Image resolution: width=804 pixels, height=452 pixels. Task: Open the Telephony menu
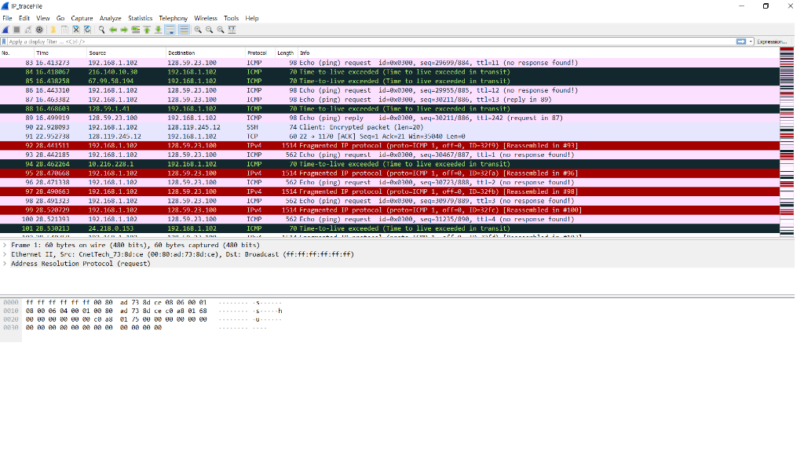(173, 18)
